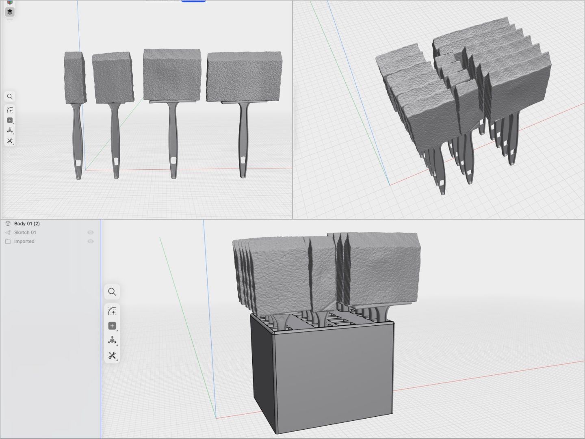This screenshot has width=585, height=439.
Task: Select the Sketch tool beside the four brushes
Action: coord(10,110)
